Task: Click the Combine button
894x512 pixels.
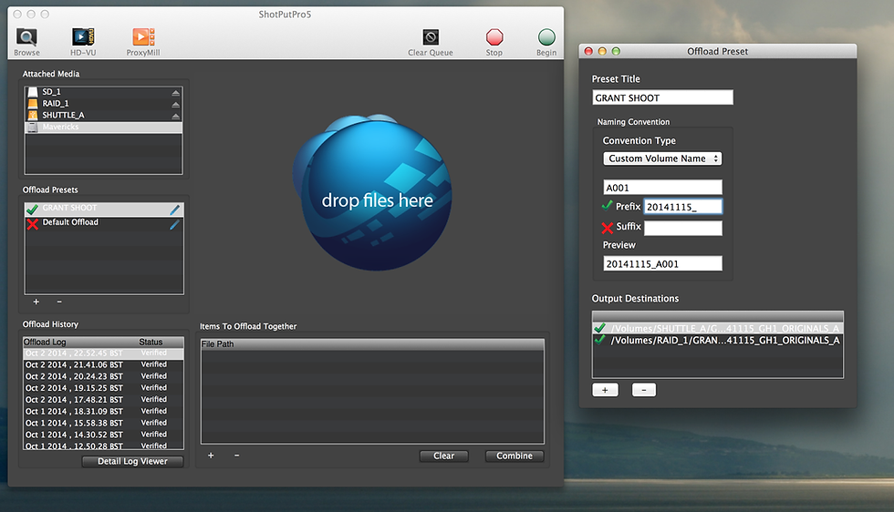Action: [x=515, y=456]
